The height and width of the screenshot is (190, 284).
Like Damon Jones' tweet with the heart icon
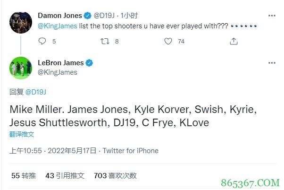[x=168, y=42]
